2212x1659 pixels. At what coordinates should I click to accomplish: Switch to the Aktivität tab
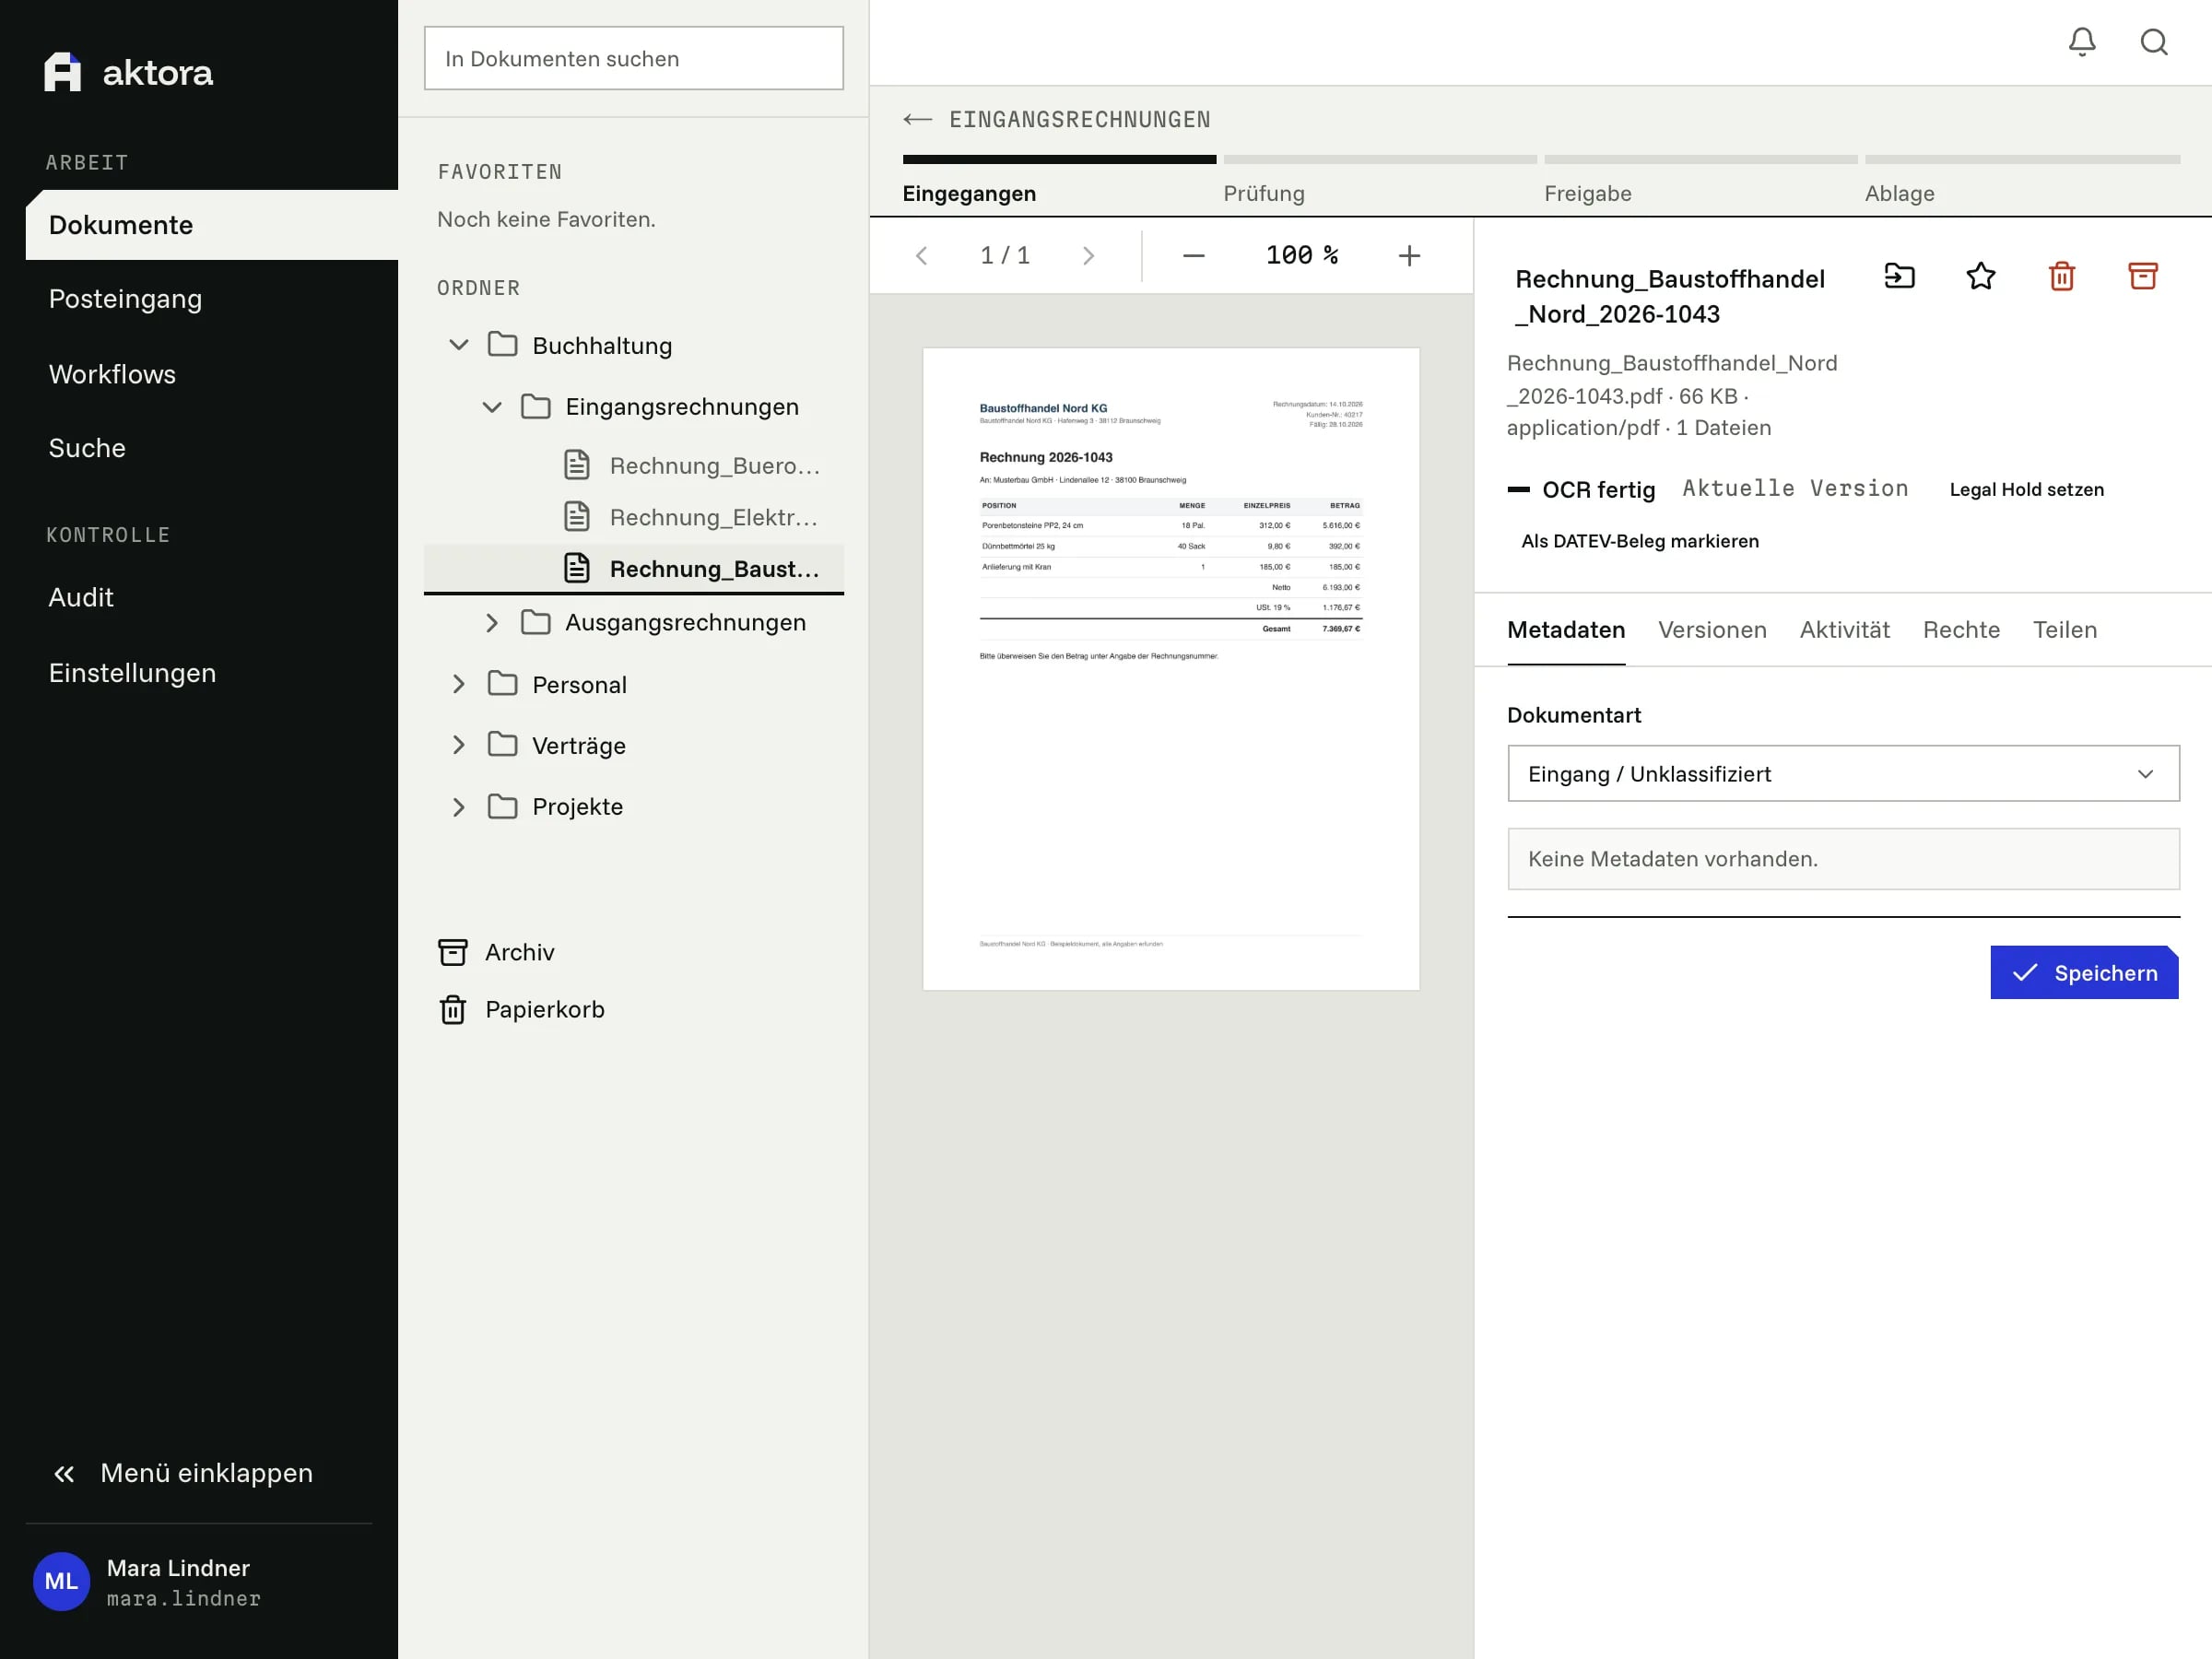tap(1844, 630)
